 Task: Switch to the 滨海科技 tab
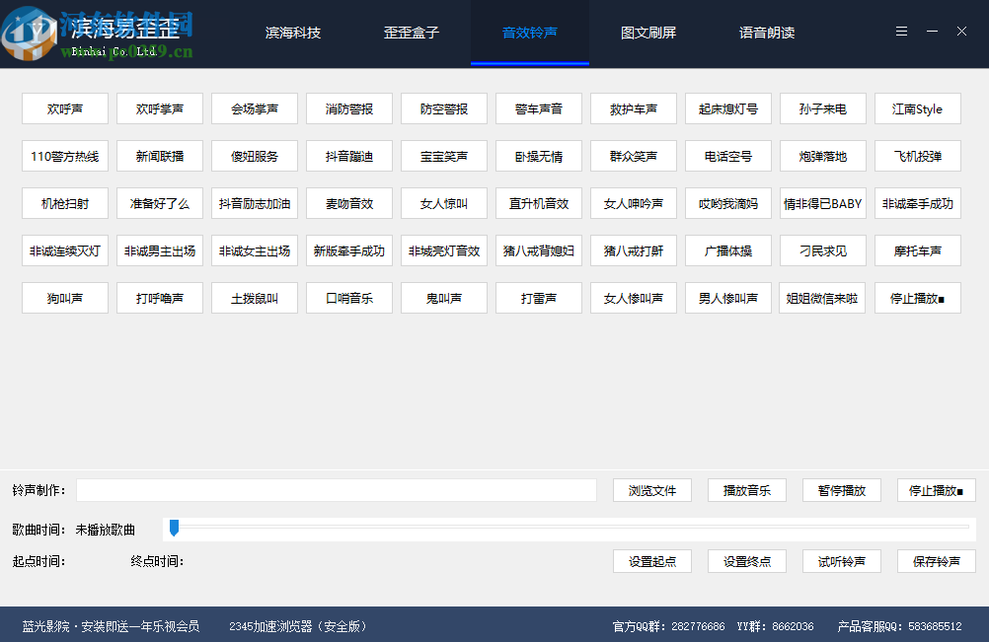tap(292, 32)
